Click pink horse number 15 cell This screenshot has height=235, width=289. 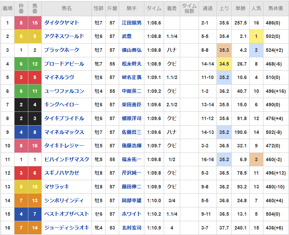coord(35,23)
